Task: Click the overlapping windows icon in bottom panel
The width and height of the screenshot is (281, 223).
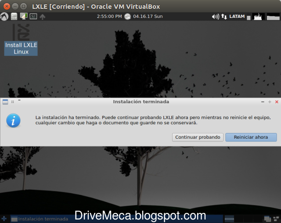Action: pos(267,219)
